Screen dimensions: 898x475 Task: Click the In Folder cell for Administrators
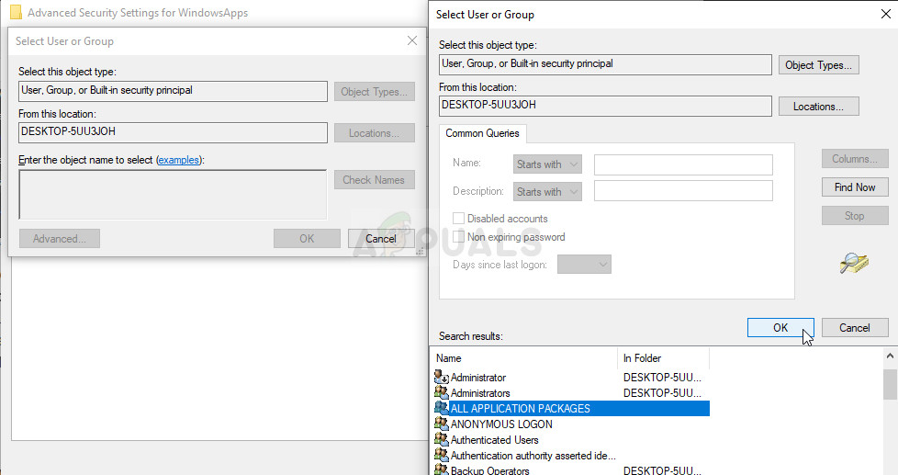pyautogui.click(x=662, y=393)
